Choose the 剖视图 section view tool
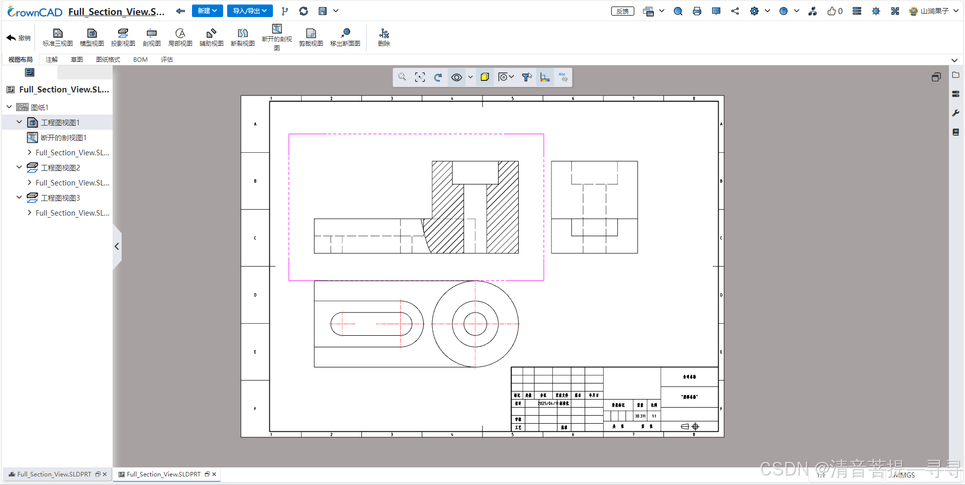 point(152,38)
